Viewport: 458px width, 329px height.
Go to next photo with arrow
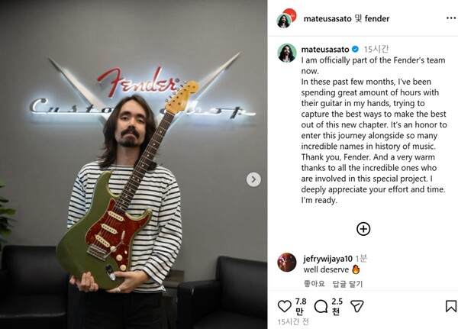click(253, 179)
